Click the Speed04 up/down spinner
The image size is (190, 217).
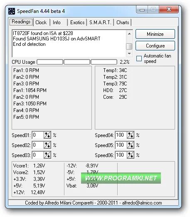point(131,135)
